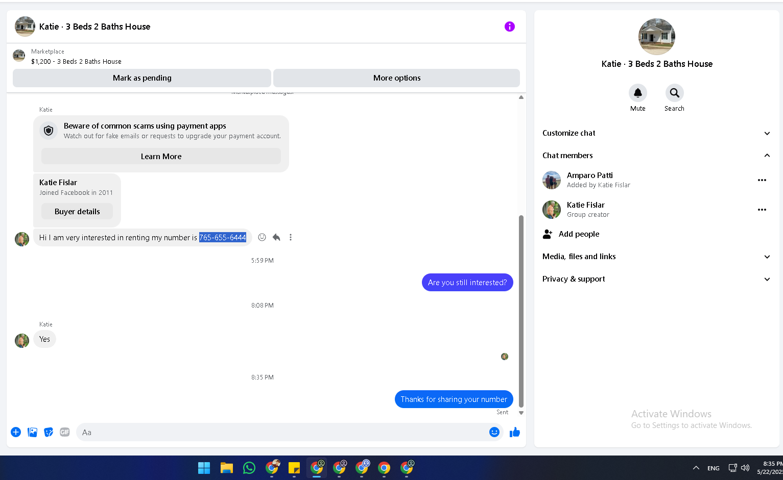The image size is (783, 480).
Task: Click the large house picture in the side panel
Action: click(x=657, y=37)
